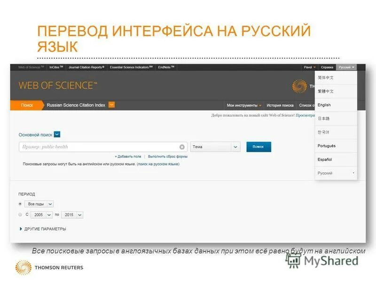Click the pink icon beside the MyShared logo
Screen dimensions: 376x282
(293, 261)
